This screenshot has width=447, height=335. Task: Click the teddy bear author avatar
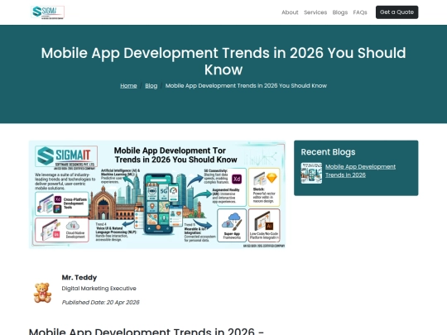point(42,293)
